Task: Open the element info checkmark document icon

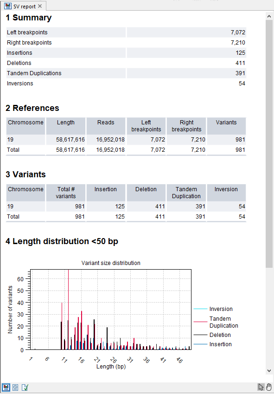Action: 25,388
